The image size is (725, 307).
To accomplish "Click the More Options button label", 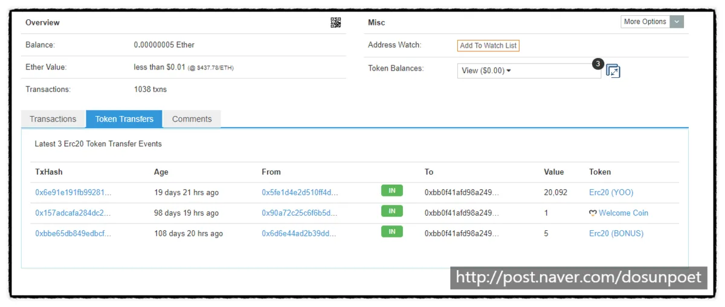I will click(645, 22).
